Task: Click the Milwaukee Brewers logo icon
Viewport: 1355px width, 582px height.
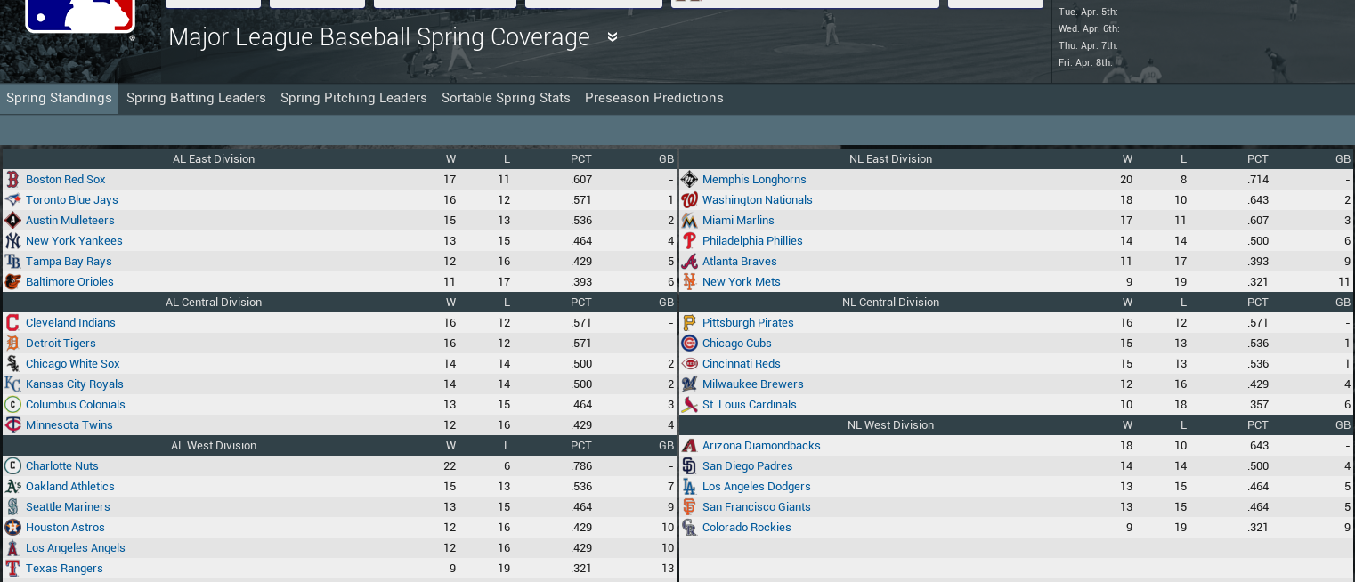Action: [x=689, y=384]
